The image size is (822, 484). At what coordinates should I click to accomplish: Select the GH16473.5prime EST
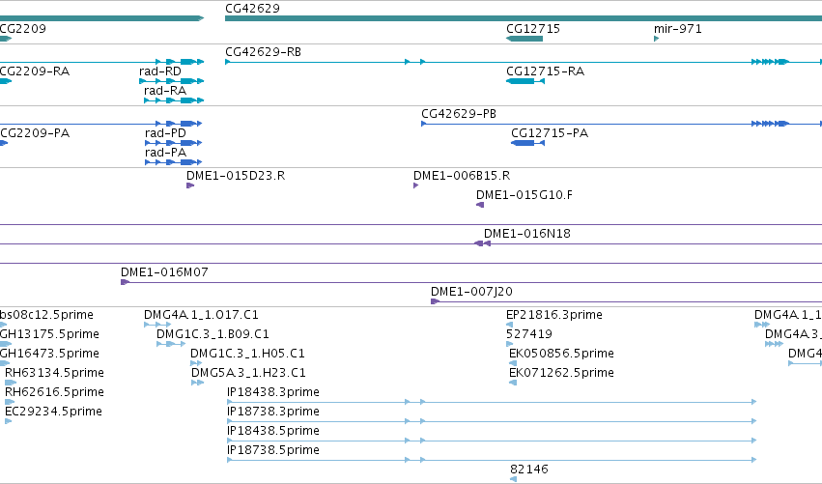5,363
